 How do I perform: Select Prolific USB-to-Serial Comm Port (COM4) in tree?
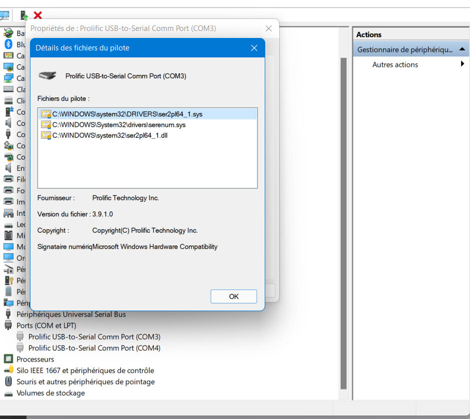point(94,348)
